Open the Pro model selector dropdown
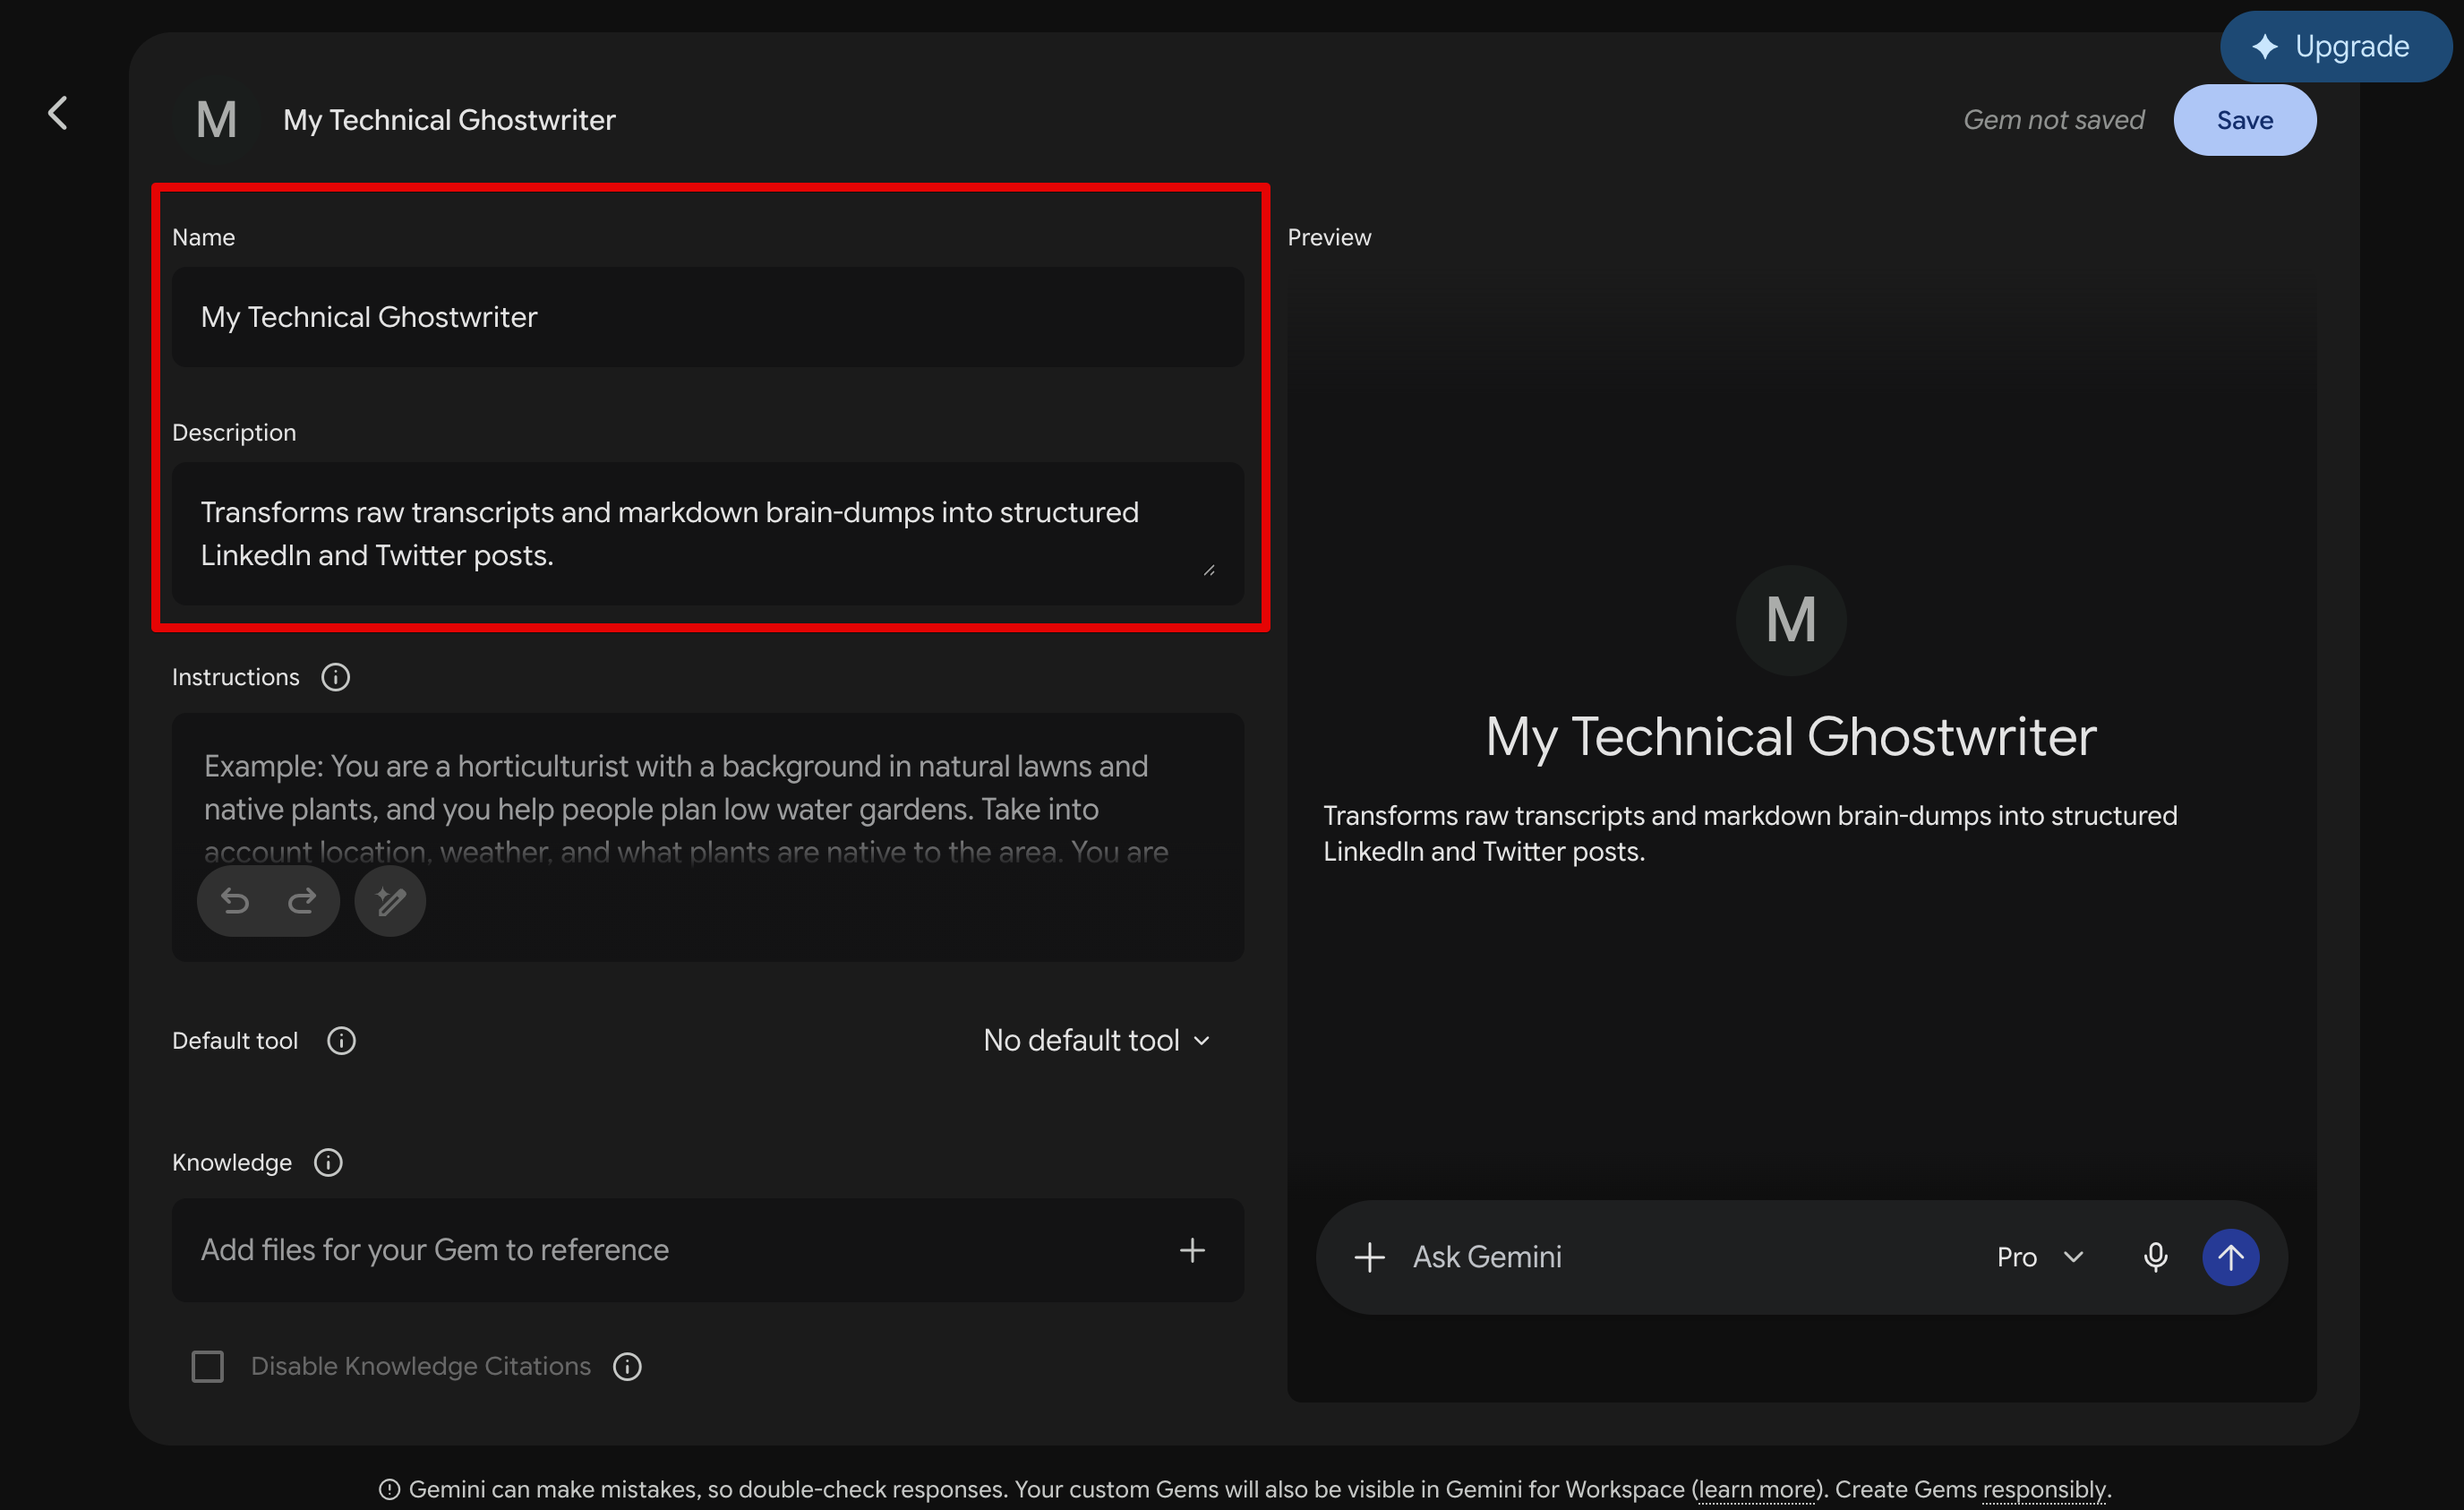2464x1510 pixels. (2040, 1257)
